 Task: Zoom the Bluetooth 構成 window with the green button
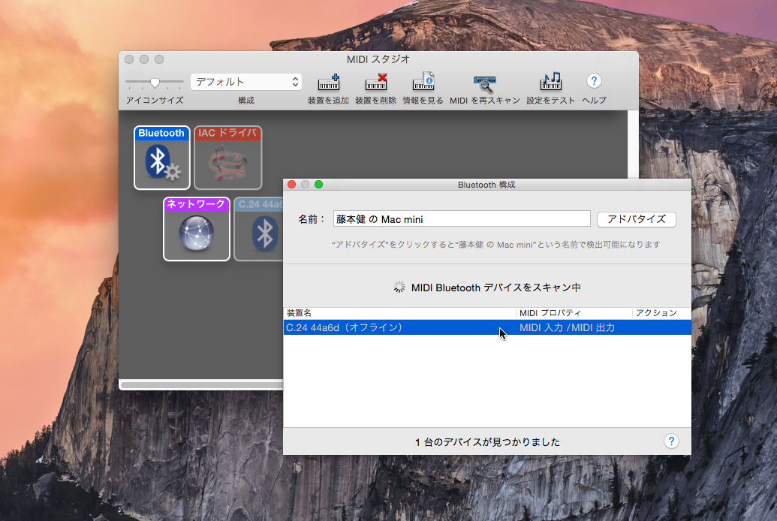(318, 185)
